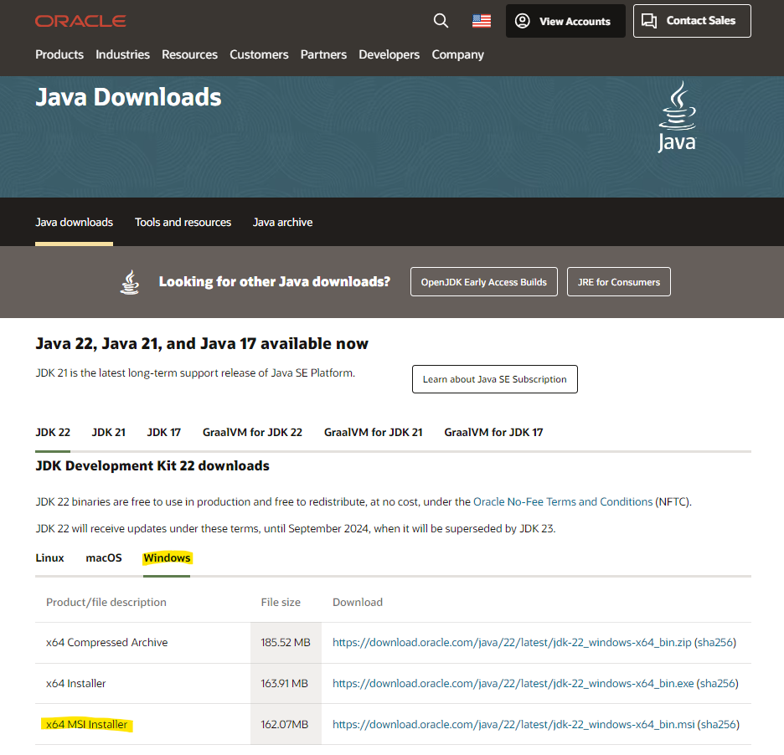This screenshot has width=784, height=755.
Task: Open sha256 link for exe installer
Action: (x=718, y=684)
